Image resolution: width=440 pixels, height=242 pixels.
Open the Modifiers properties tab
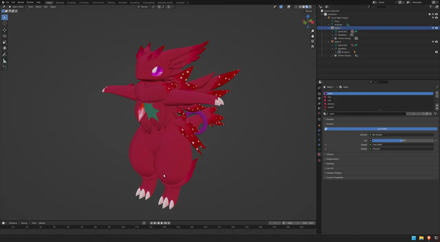pos(319,130)
